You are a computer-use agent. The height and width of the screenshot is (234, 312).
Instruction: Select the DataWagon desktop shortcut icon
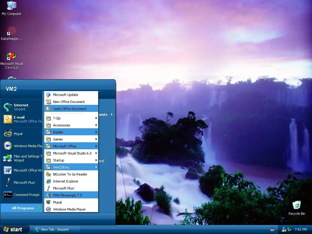tap(12, 31)
